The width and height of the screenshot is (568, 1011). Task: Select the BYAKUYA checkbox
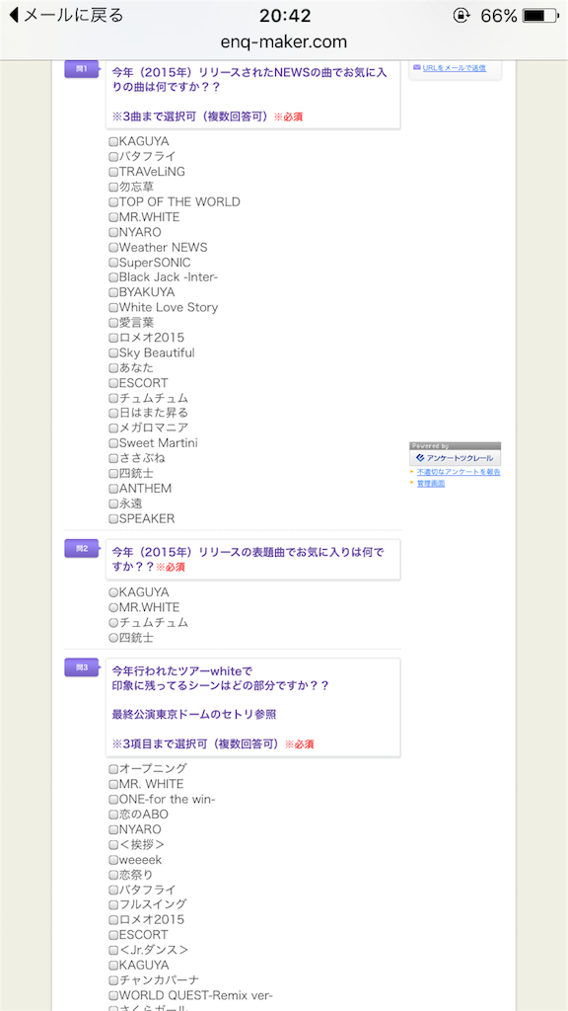[x=113, y=292]
